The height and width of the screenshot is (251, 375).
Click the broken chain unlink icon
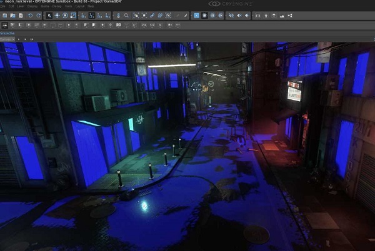160,16
